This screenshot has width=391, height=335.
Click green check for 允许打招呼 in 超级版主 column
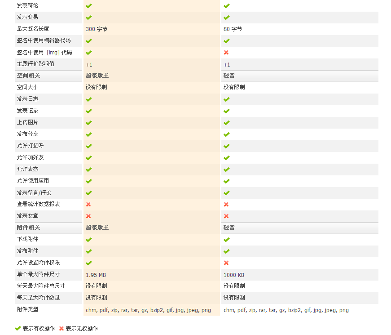point(89,146)
